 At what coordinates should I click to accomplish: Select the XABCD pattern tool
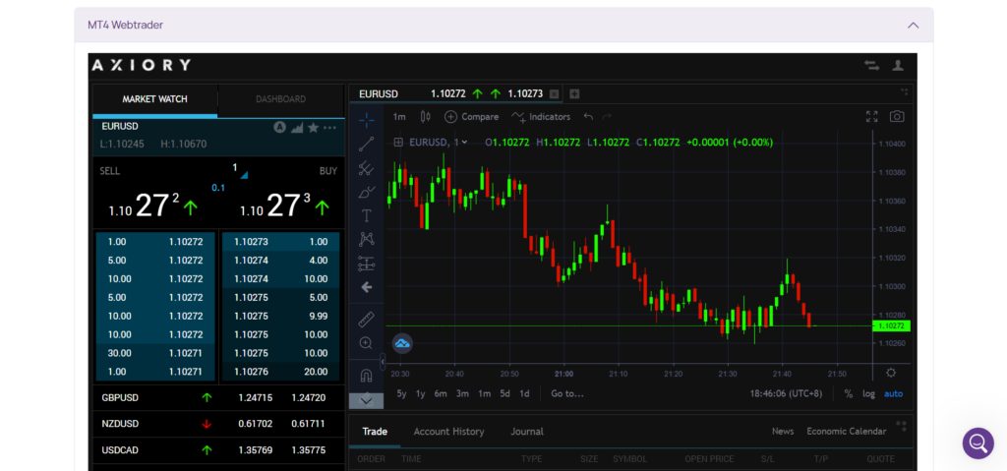click(367, 239)
